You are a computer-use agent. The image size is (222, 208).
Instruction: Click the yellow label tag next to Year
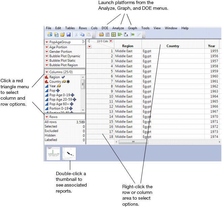click(x=59, y=86)
